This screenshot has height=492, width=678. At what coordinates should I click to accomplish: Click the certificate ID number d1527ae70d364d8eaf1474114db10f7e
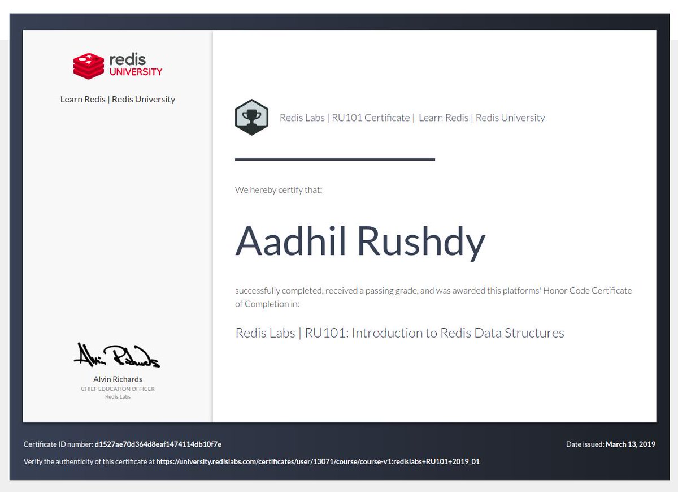(x=158, y=444)
